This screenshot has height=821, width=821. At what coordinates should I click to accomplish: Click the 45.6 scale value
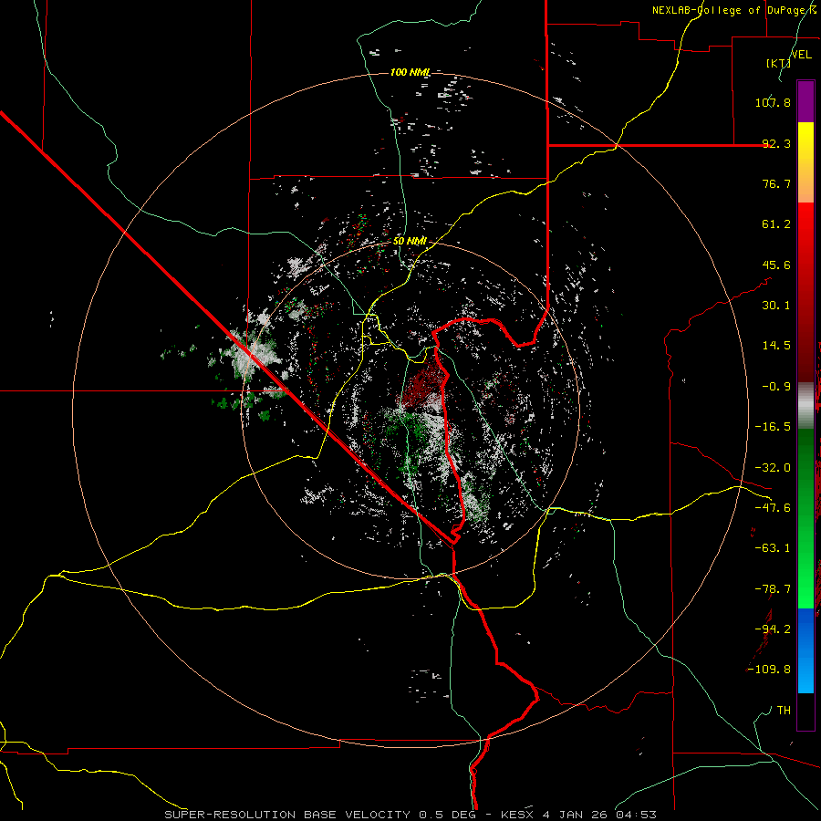point(776,265)
